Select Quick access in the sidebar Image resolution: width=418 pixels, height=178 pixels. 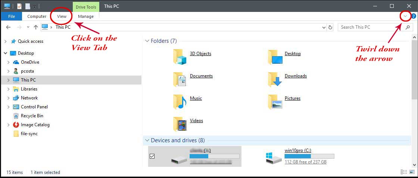(x=30, y=41)
